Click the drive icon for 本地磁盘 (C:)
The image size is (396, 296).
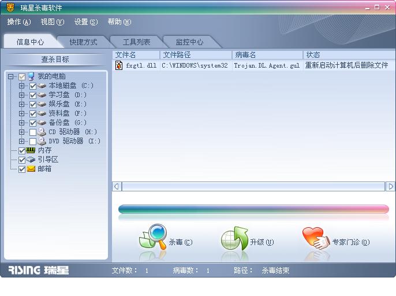coord(42,86)
